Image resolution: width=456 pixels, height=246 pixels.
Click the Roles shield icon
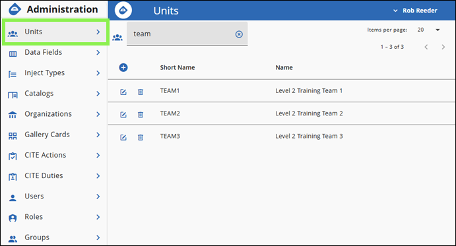pyautogui.click(x=13, y=218)
